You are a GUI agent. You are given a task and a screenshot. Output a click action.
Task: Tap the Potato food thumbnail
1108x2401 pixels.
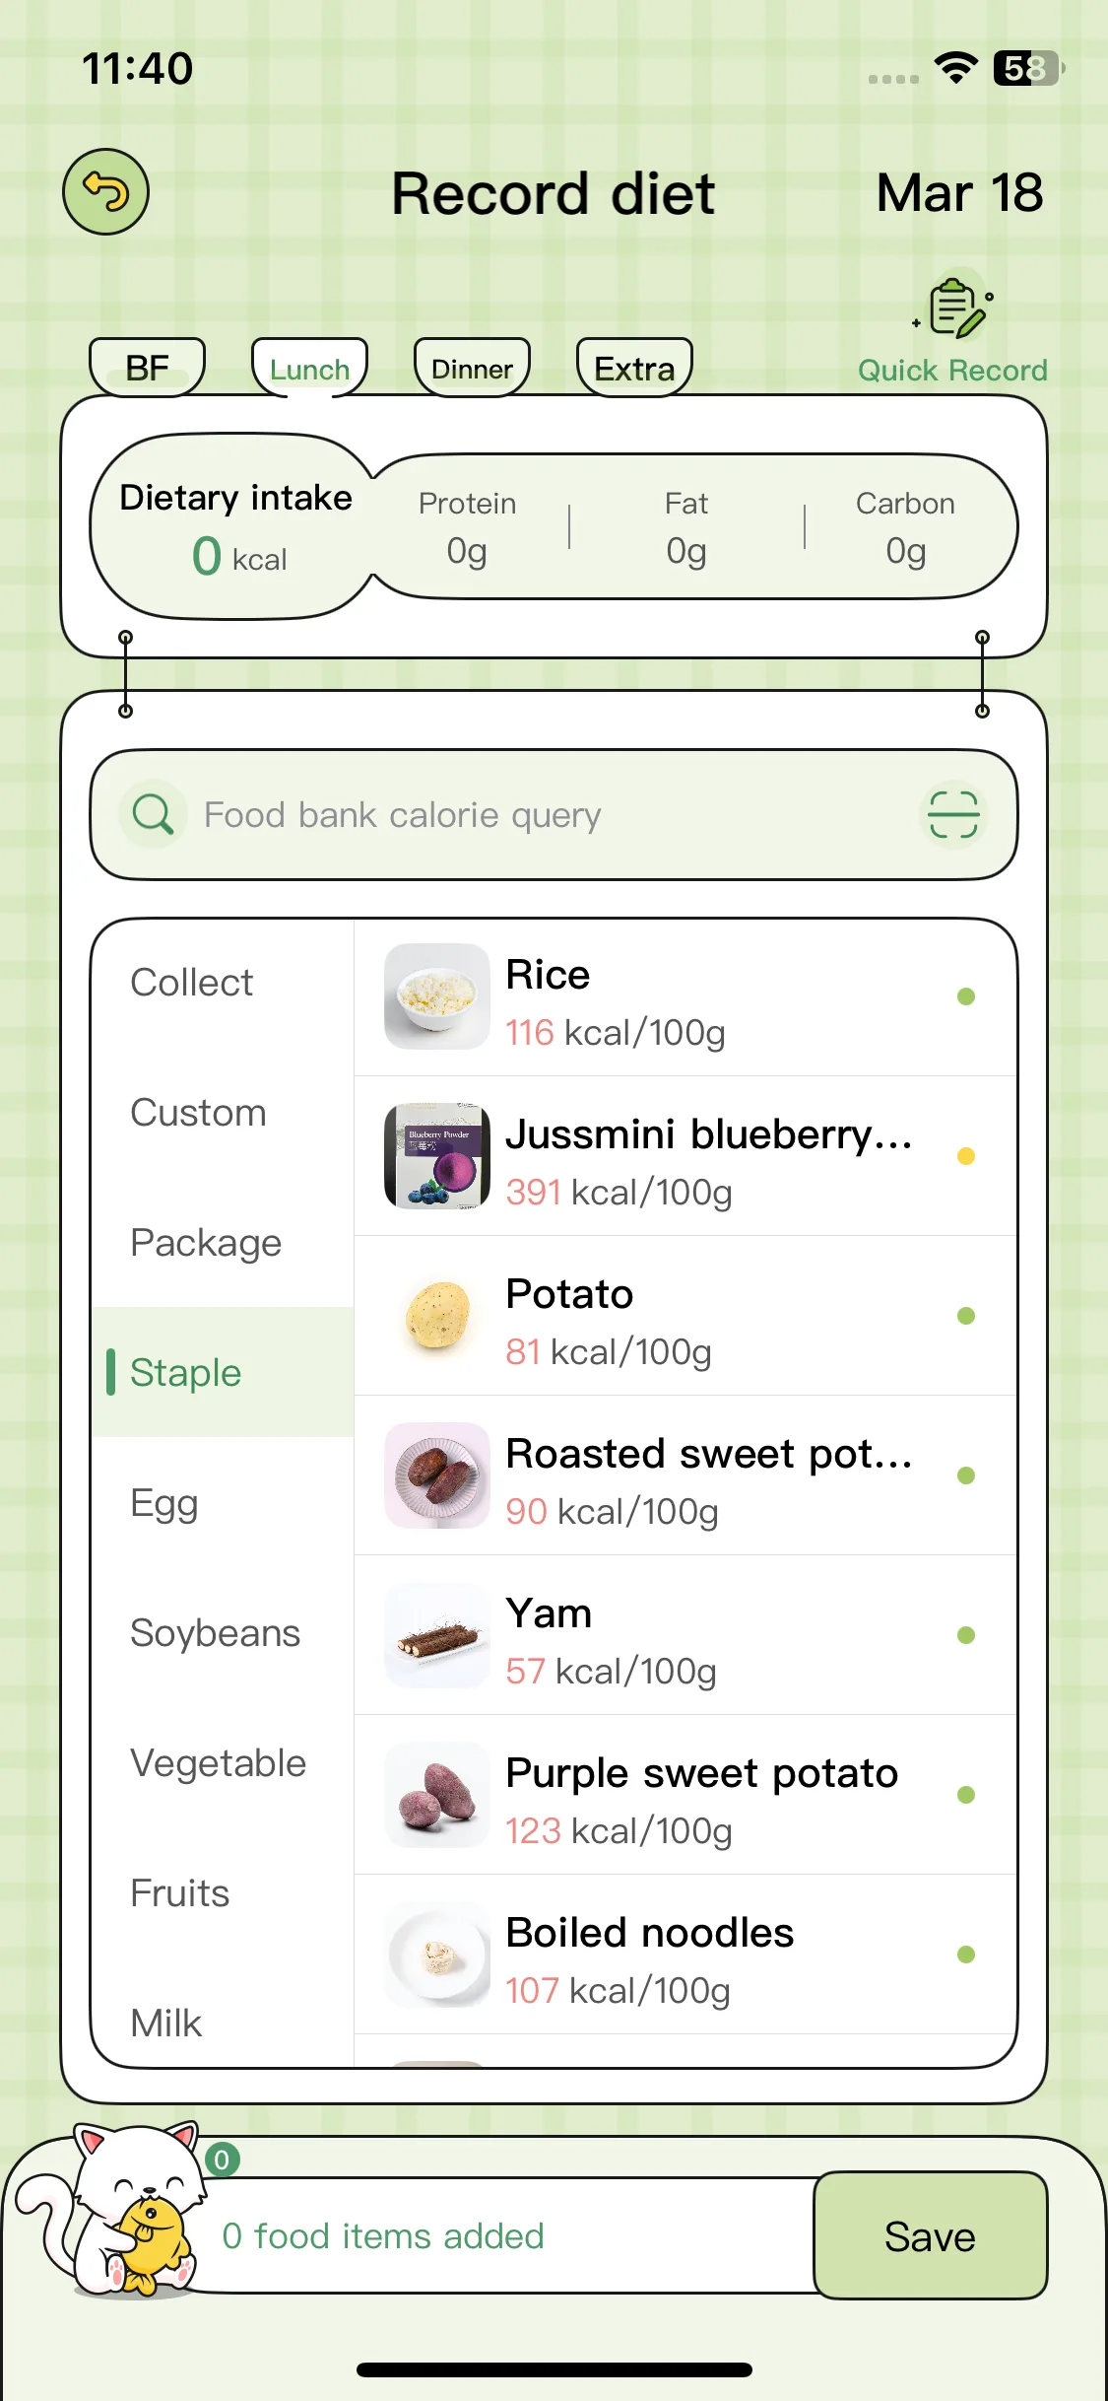(437, 1316)
